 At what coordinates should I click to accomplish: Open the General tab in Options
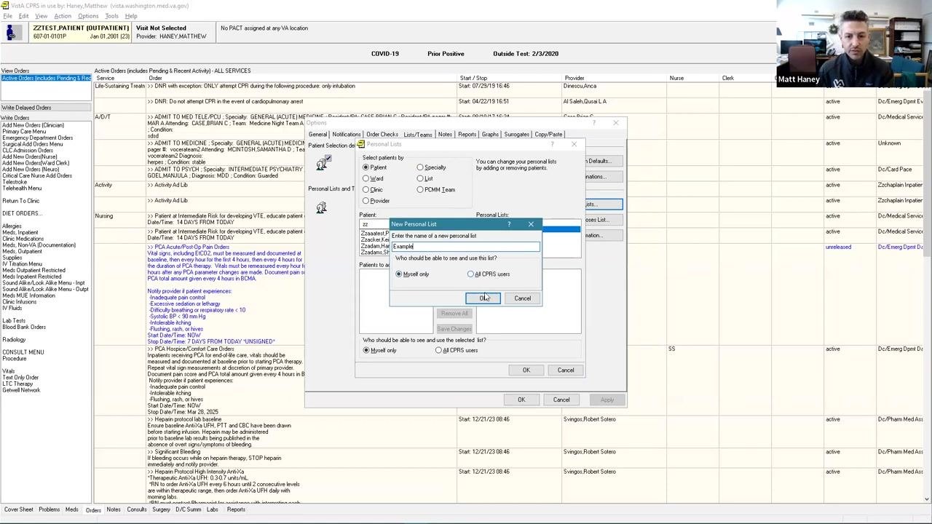pyautogui.click(x=317, y=135)
